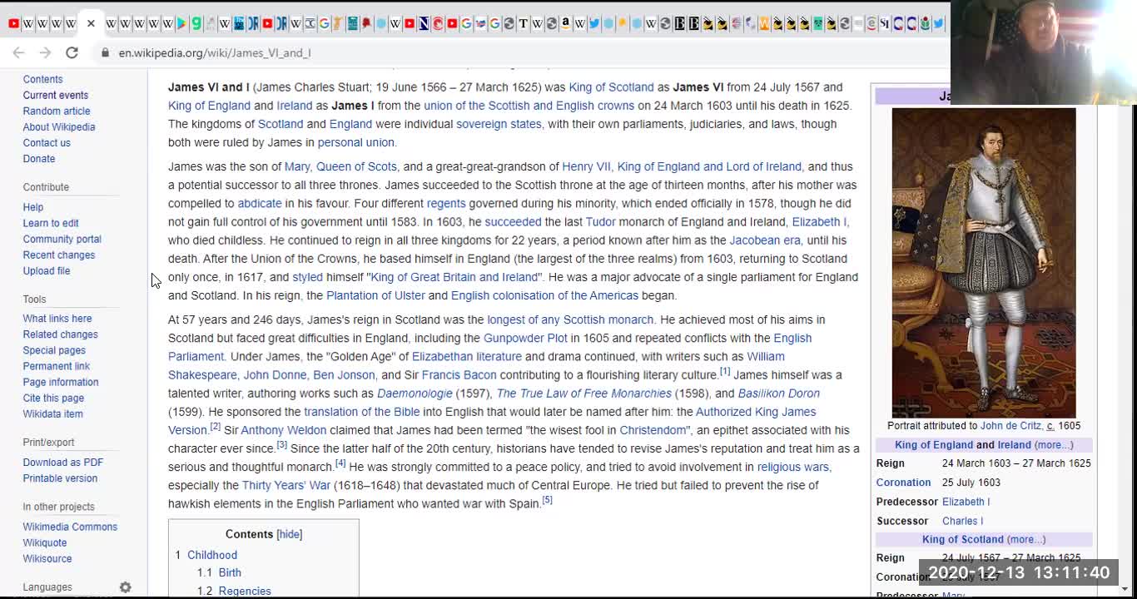Switch to the SI icon tab
The image size is (1137, 599).
pyautogui.click(x=884, y=23)
